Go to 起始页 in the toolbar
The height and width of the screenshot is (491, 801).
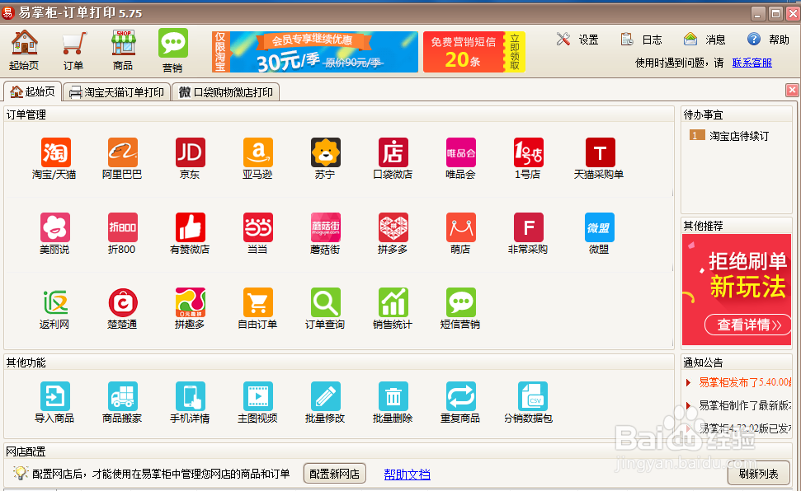pyautogui.click(x=24, y=50)
